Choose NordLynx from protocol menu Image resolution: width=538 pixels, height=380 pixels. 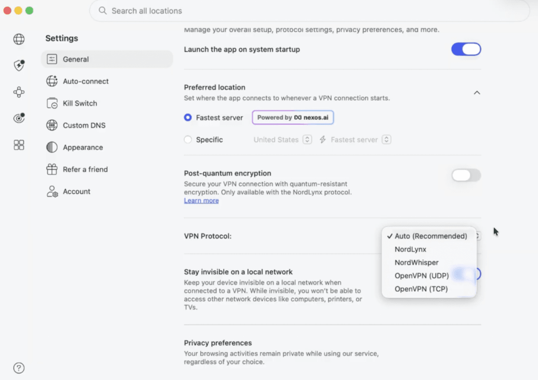(x=429, y=249)
